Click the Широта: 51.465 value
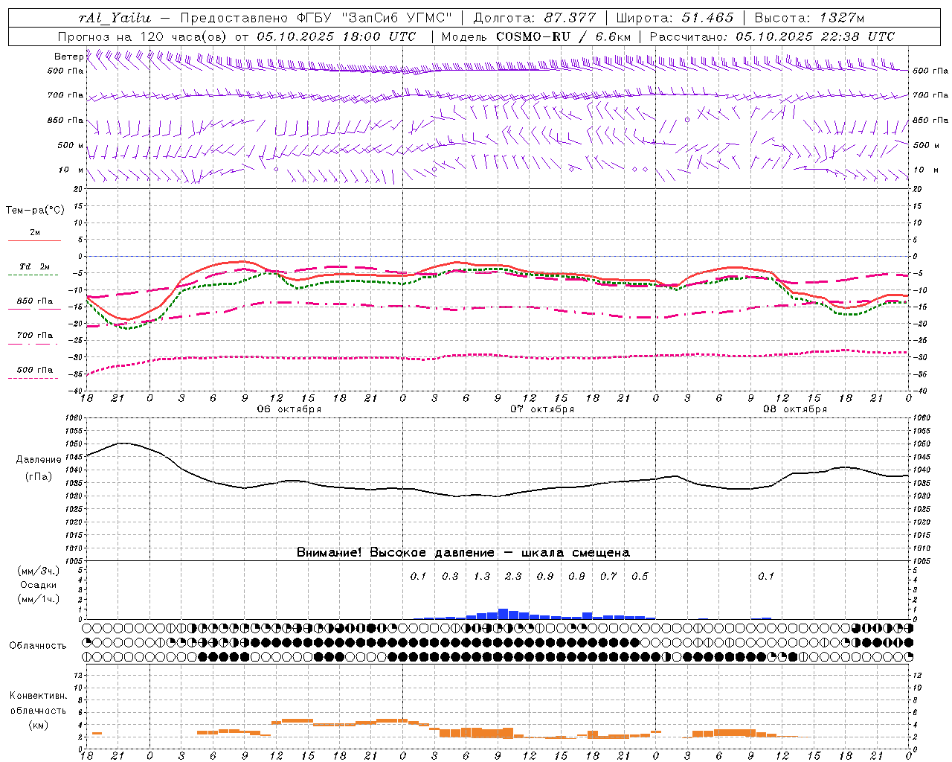 [x=675, y=18]
